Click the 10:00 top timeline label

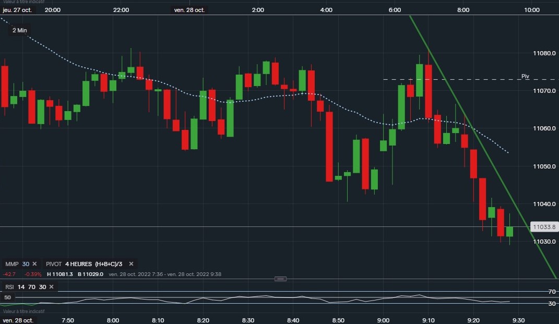531,10
